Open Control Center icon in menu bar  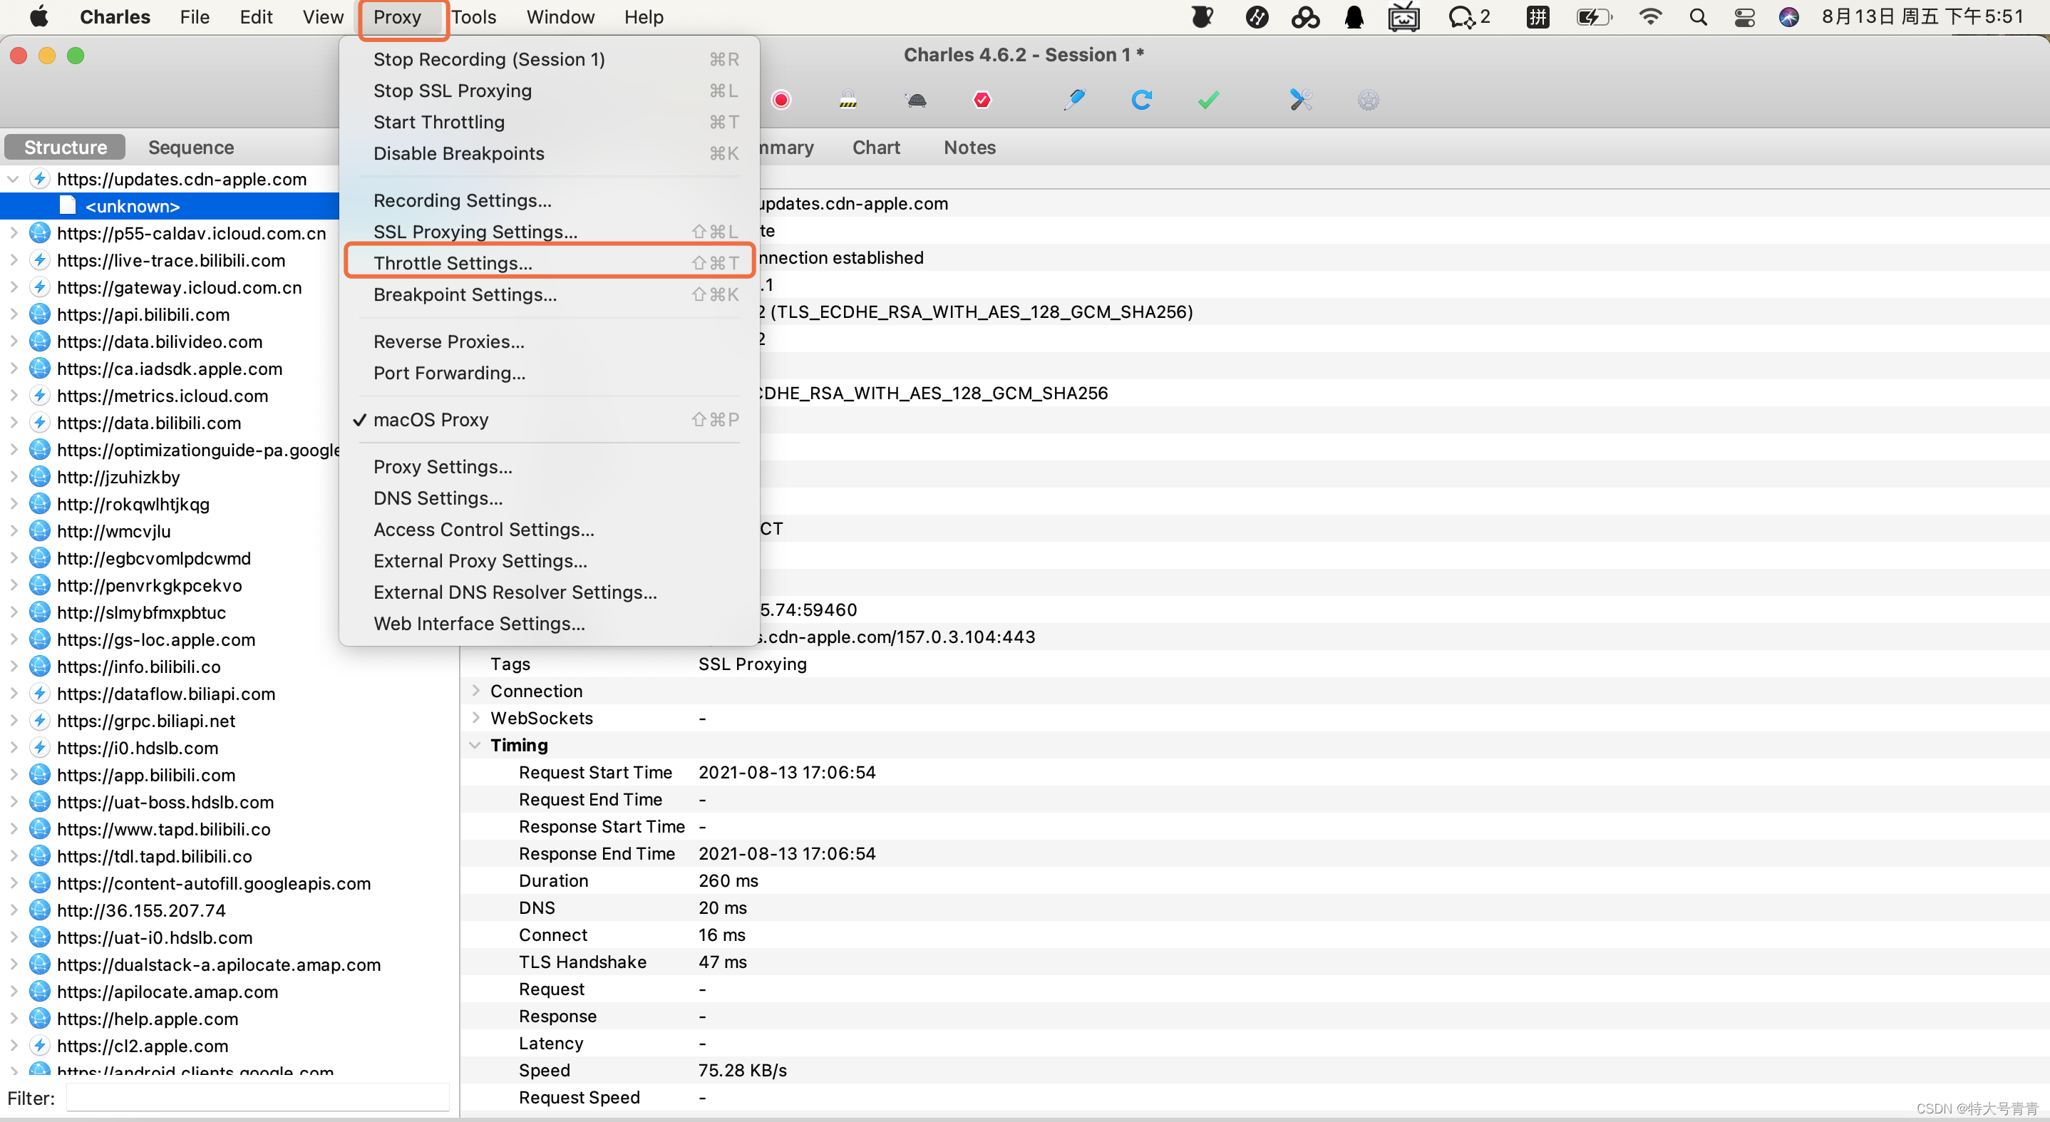1743,16
